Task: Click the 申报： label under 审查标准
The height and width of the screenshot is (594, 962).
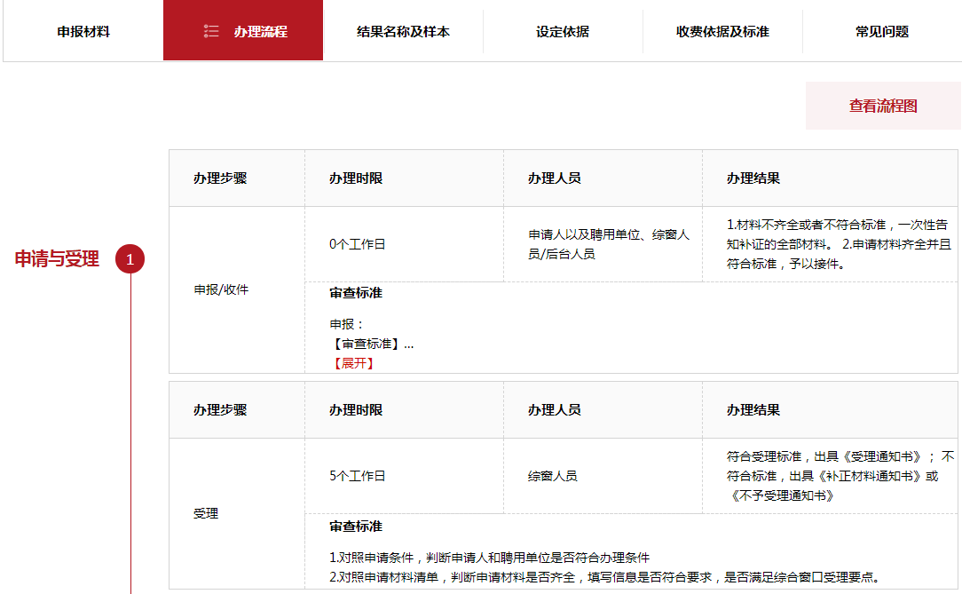Action: pos(347,324)
